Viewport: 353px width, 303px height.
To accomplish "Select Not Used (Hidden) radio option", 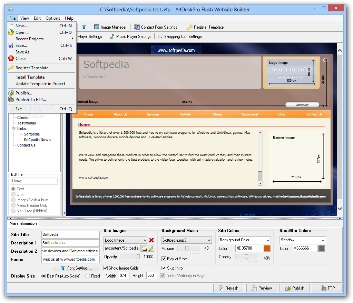I will [x=13, y=211].
